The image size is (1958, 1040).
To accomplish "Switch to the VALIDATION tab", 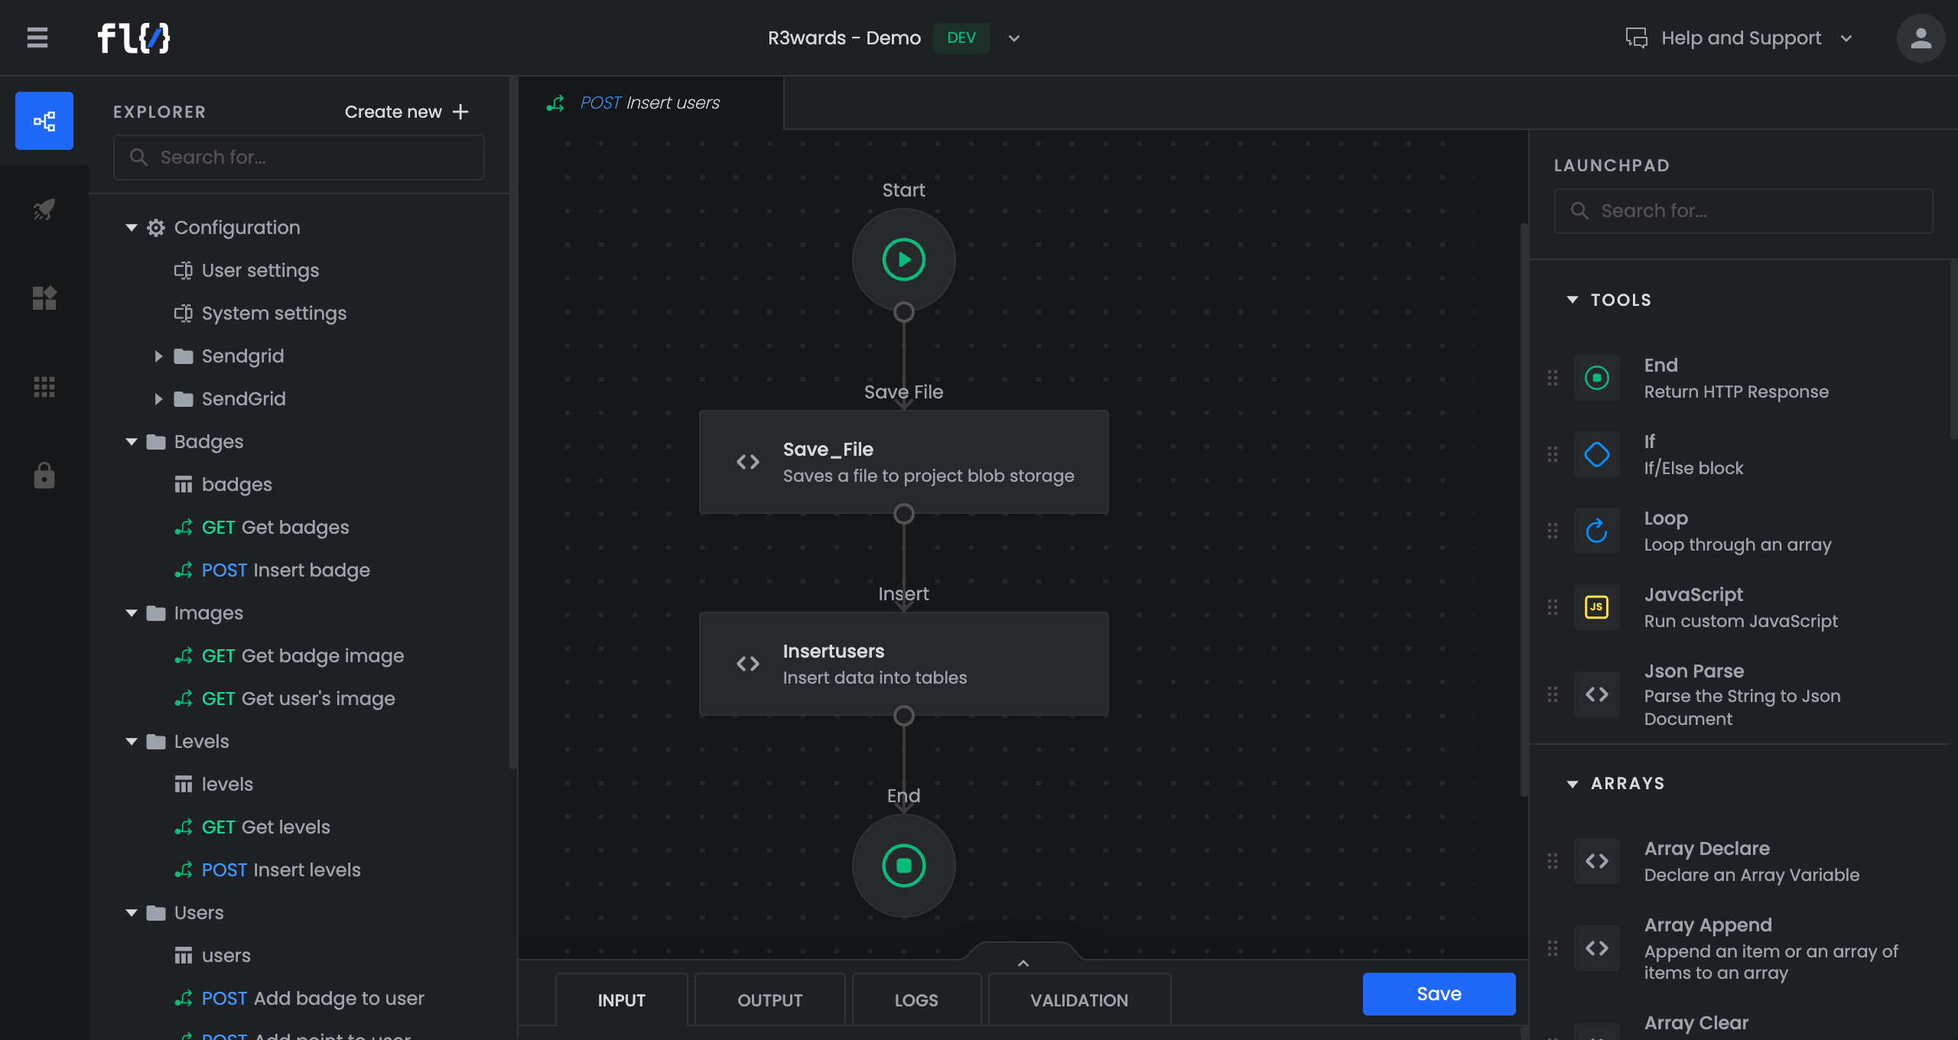I will 1079,999.
